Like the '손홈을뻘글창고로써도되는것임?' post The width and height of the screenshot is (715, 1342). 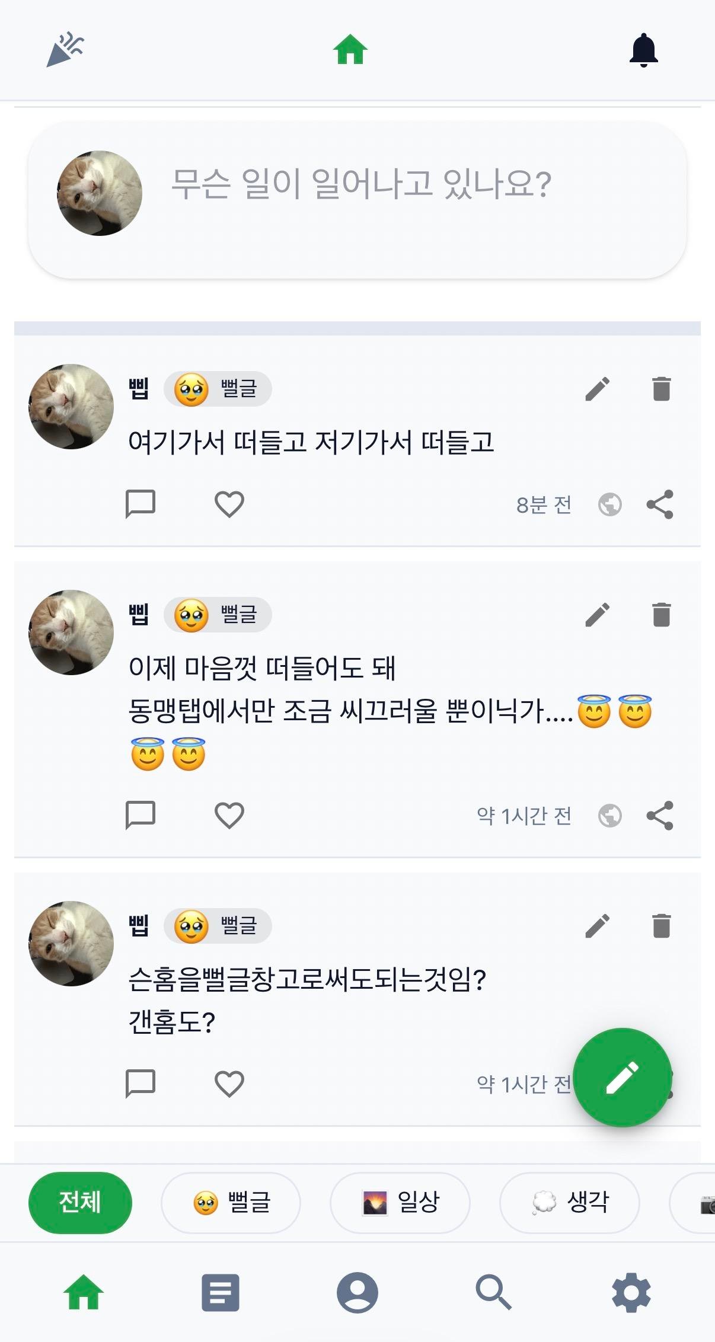[x=229, y=1084]
